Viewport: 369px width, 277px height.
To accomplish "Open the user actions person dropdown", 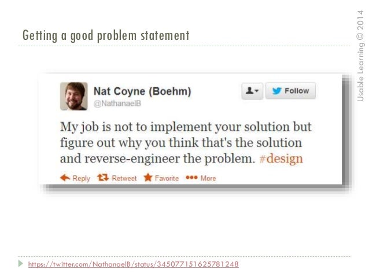I will (252, 91).
